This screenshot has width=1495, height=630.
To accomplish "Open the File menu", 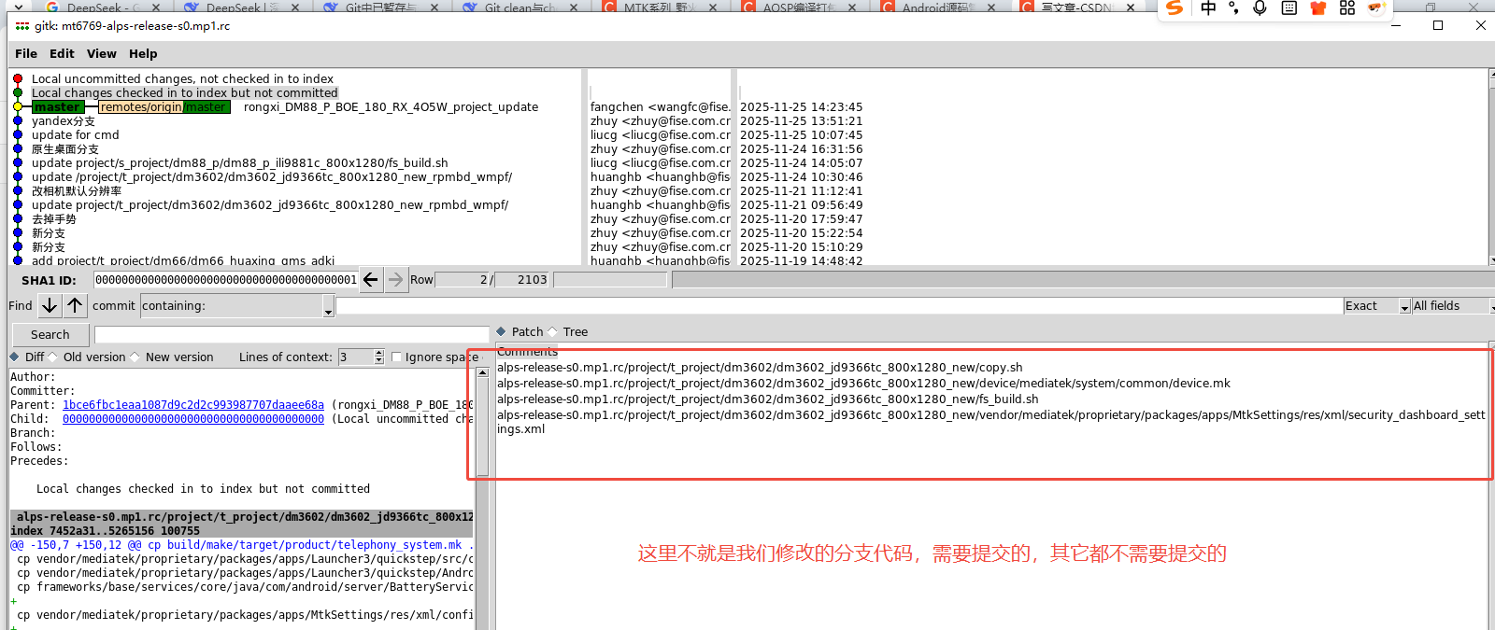I will pos(26,54).
